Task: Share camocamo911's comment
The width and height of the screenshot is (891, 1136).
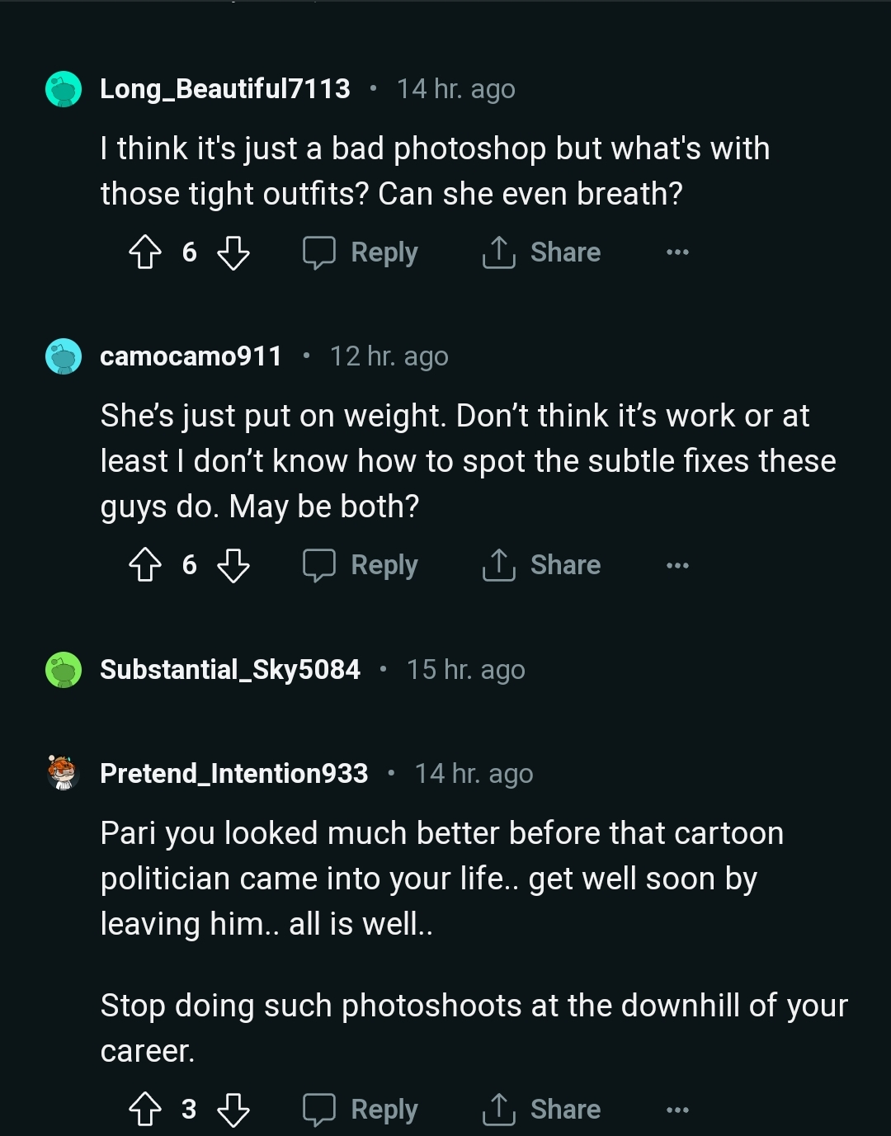Action: (542, 565)
